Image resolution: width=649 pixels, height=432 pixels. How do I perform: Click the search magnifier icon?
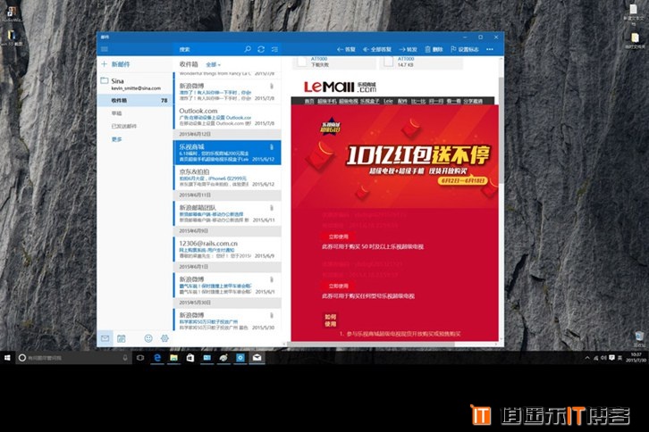pyautogui.click(x=248, y=49)
